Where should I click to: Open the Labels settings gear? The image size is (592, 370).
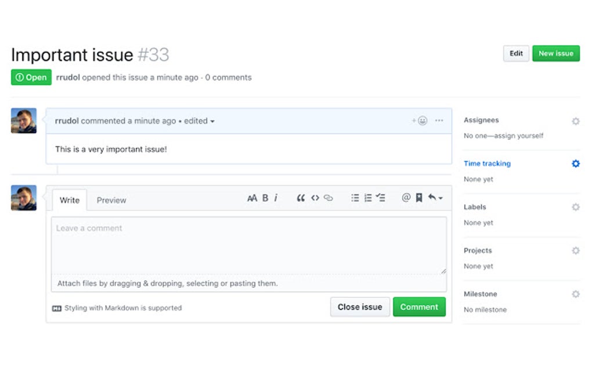[575, 207]
